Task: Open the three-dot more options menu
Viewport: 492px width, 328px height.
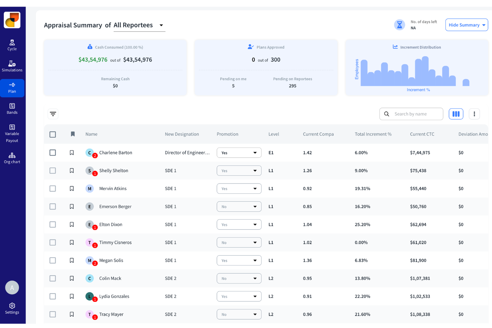Action: [474, 114]
